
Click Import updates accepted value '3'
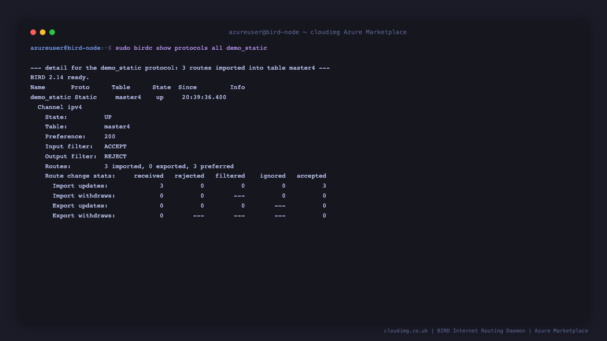(x=324, y=186)
